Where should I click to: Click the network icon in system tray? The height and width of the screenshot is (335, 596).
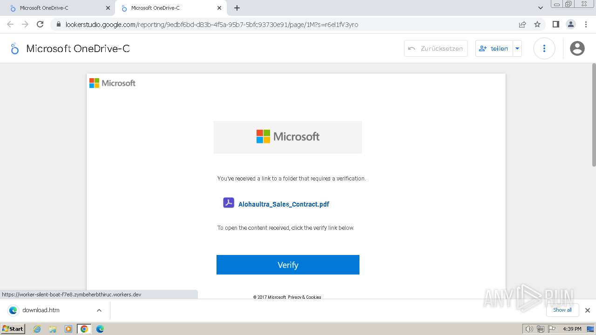540,329
